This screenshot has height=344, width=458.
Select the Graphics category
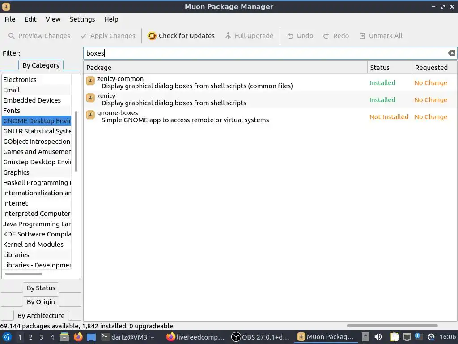(37, 172)
